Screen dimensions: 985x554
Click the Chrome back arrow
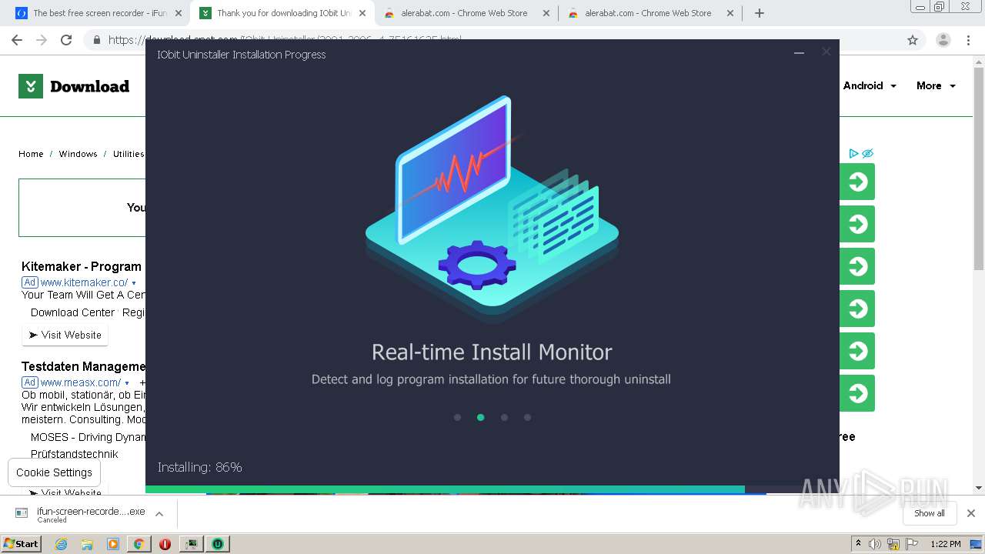click(17, 40)
